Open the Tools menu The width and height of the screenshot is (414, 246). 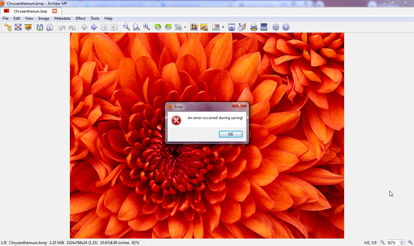95,18
